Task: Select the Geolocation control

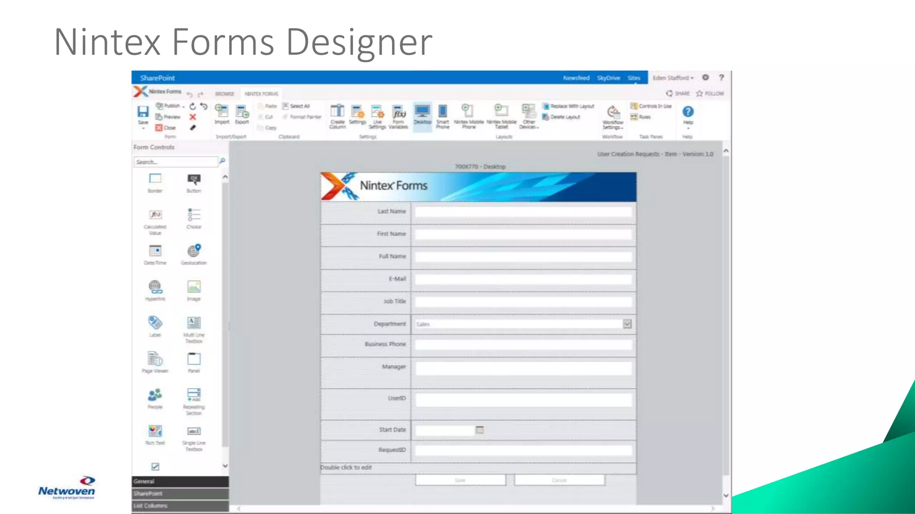Action: [194, 255]
